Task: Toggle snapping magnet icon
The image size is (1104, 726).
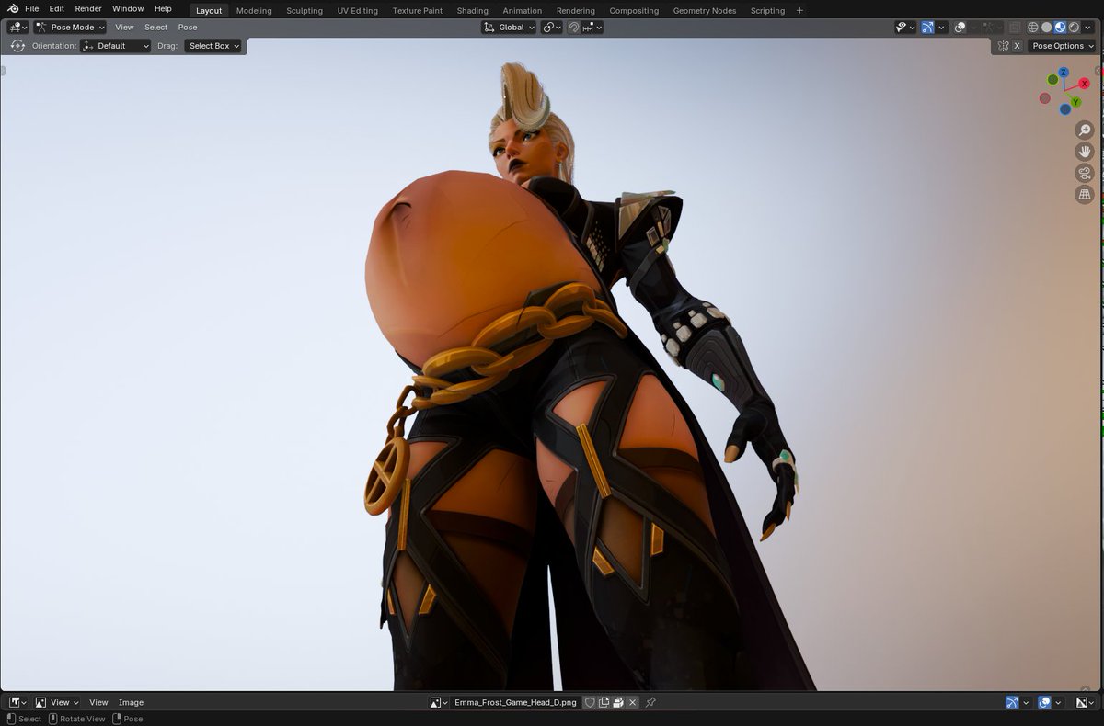Action: [x=573, y=28]
